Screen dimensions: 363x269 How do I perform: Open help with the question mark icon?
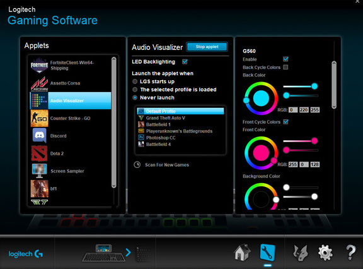point(351,253)
